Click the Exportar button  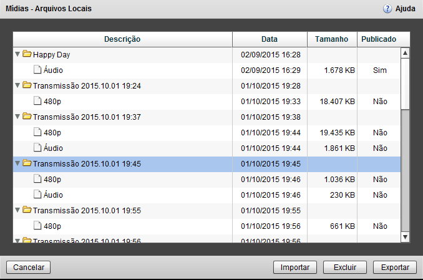click(394, 268)
